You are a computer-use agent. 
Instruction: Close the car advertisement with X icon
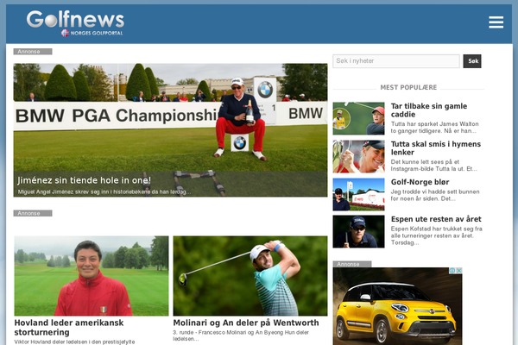pos(458,270)
